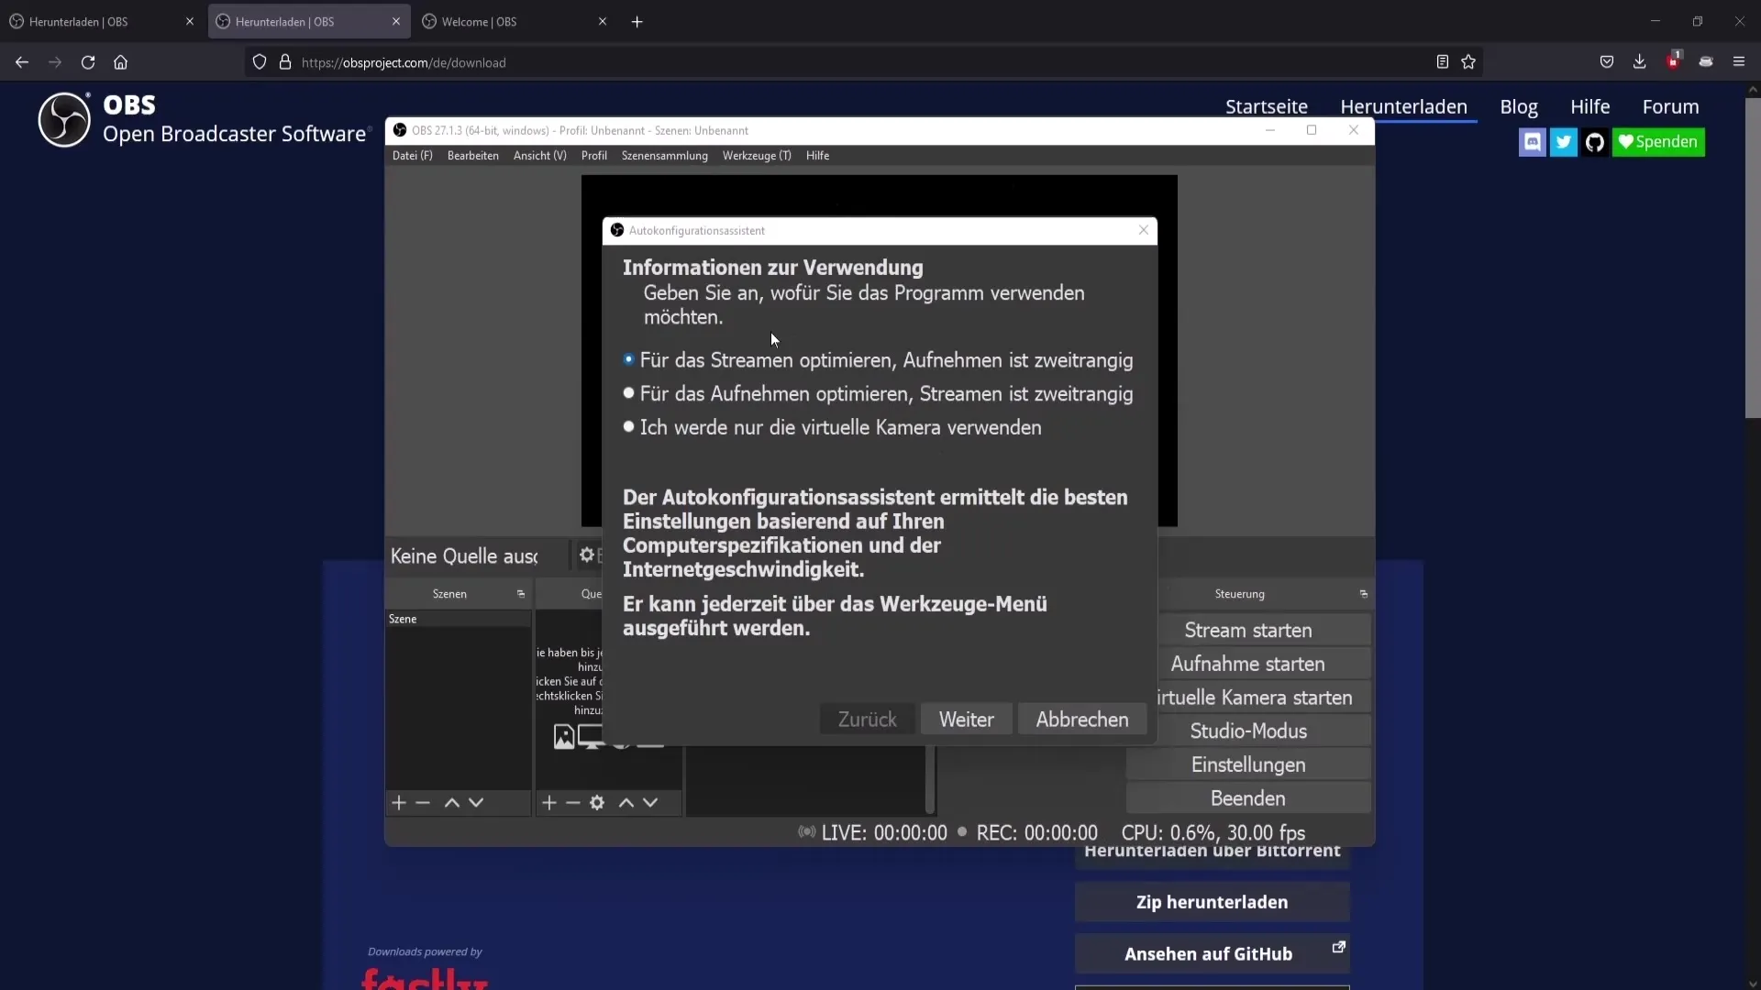
Task: Click the red extension icon with badge
Action: click(x=1674, y=60)
